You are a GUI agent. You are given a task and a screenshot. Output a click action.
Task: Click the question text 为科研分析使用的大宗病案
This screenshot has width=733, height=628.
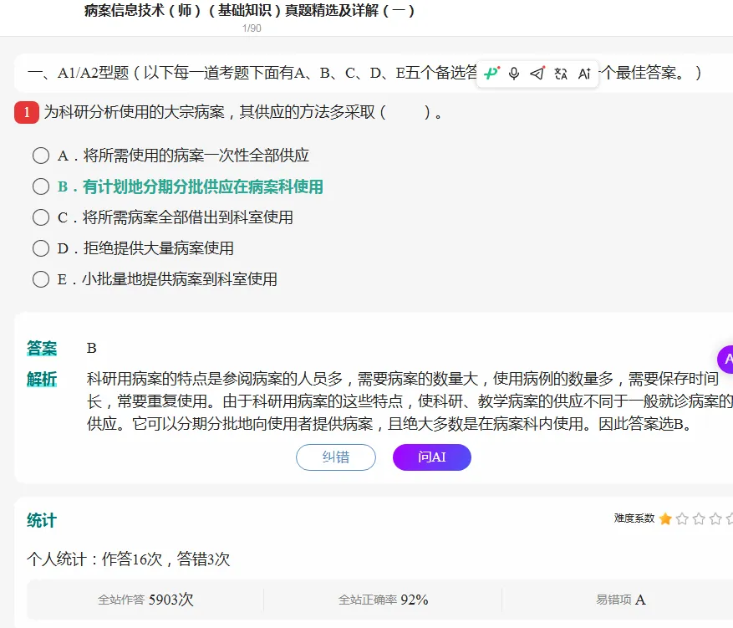click(242, 112)
